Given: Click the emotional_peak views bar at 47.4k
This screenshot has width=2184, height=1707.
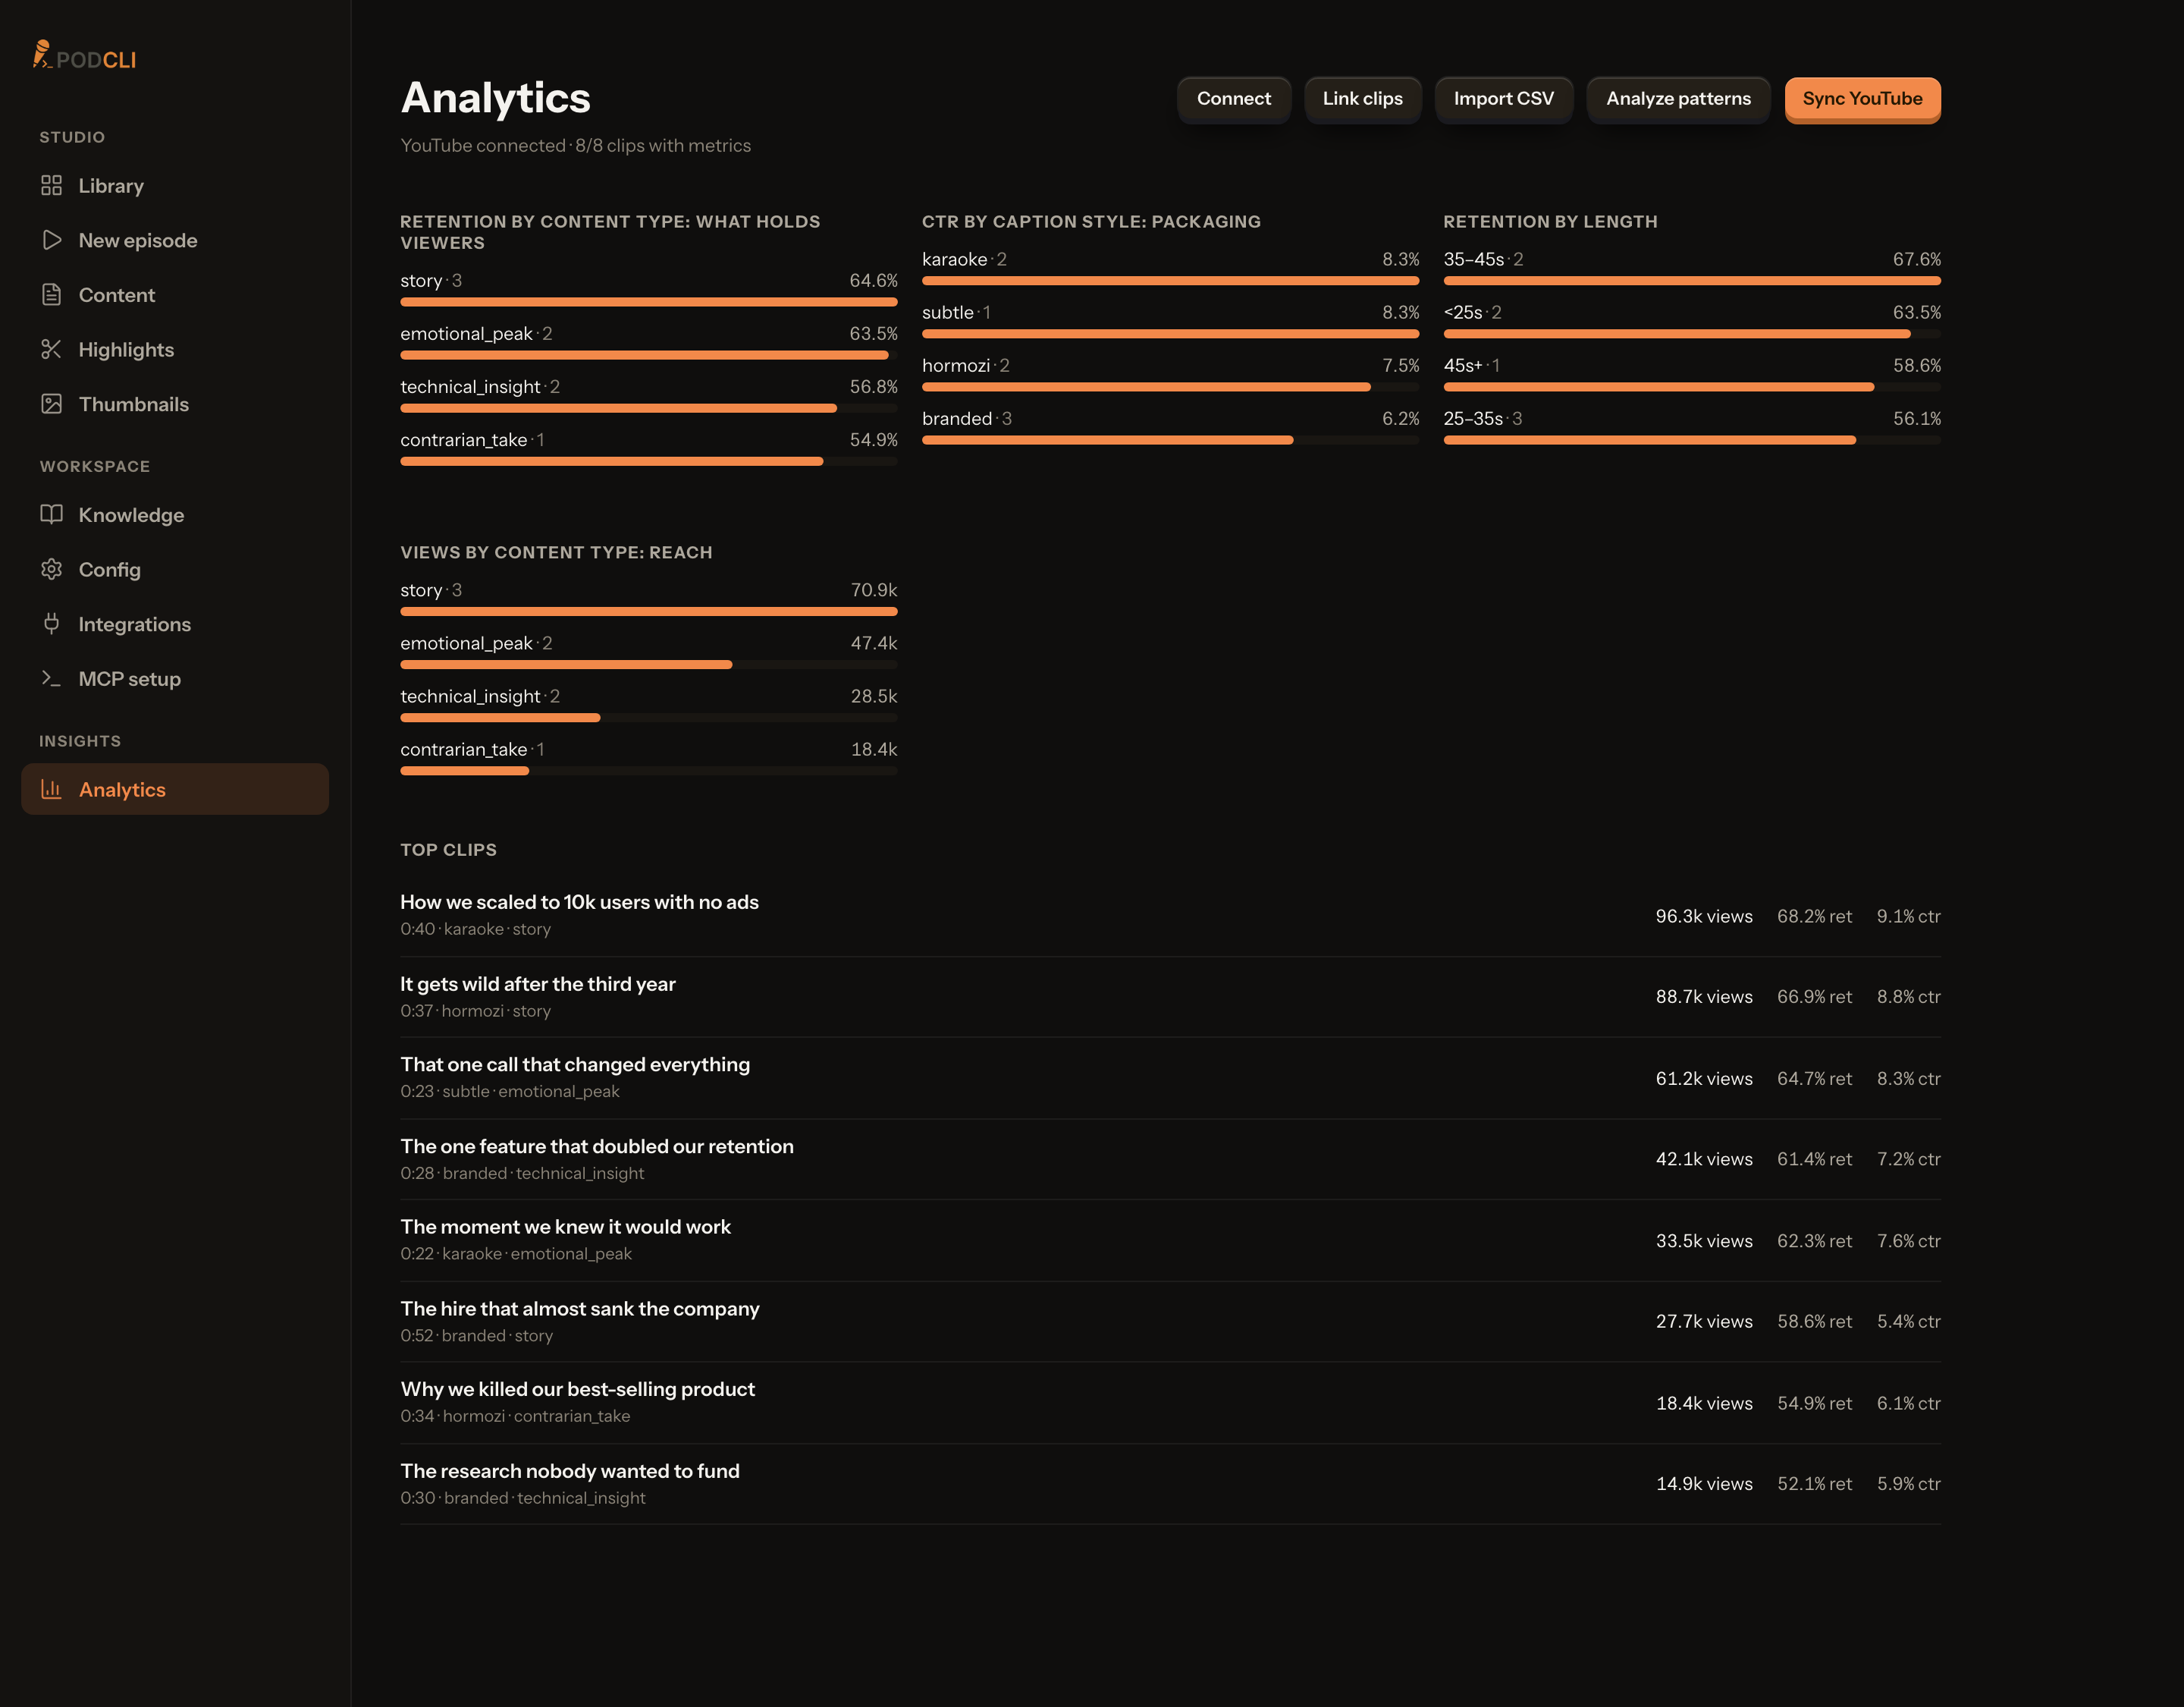Looking at the screenshot, I should [x=649, y=665].
